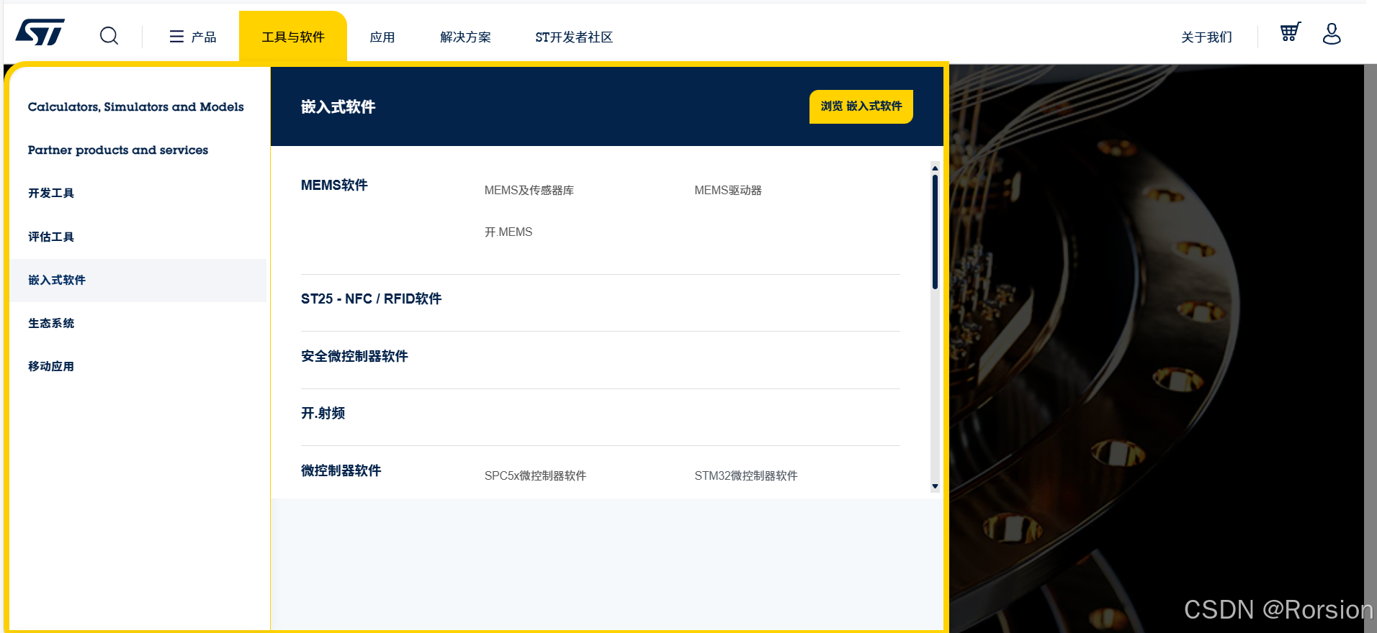Select Partner products and services
The image size is (1377, 633).
118,150
